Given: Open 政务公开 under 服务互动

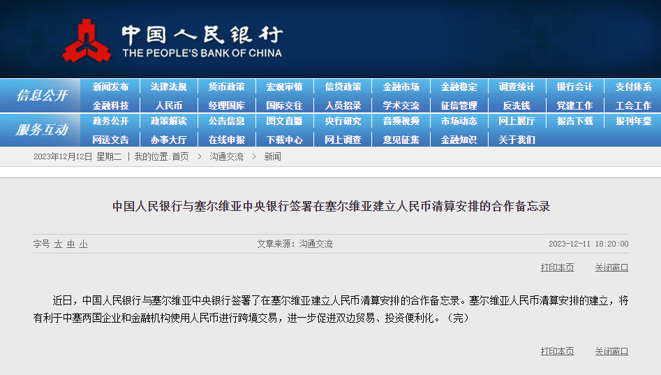Looking at the screenshot, I should pyautogui.click(x=110, y=121).
